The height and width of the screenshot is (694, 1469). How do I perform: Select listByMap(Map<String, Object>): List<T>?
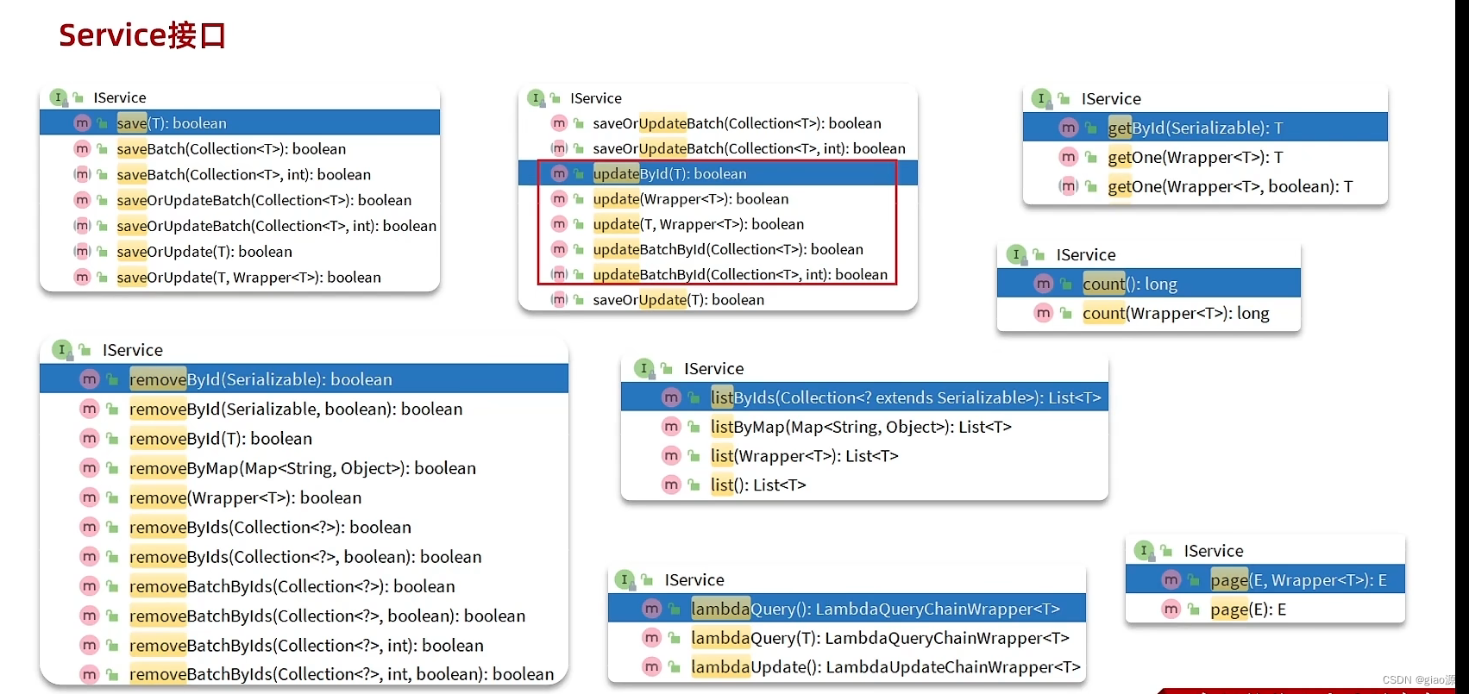pos(861,427)
